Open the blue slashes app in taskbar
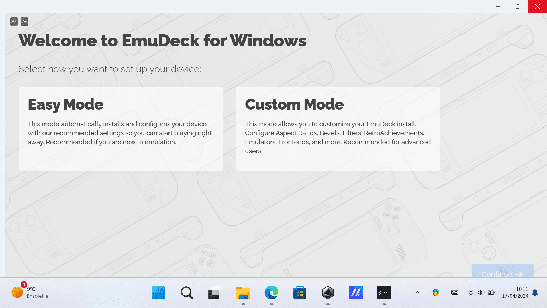The image size is (547, 308). [356, 293]
